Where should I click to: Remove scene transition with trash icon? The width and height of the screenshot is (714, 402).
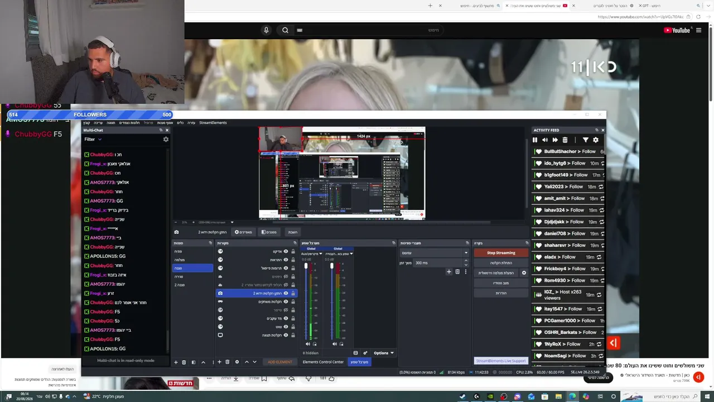coord(457,272)
